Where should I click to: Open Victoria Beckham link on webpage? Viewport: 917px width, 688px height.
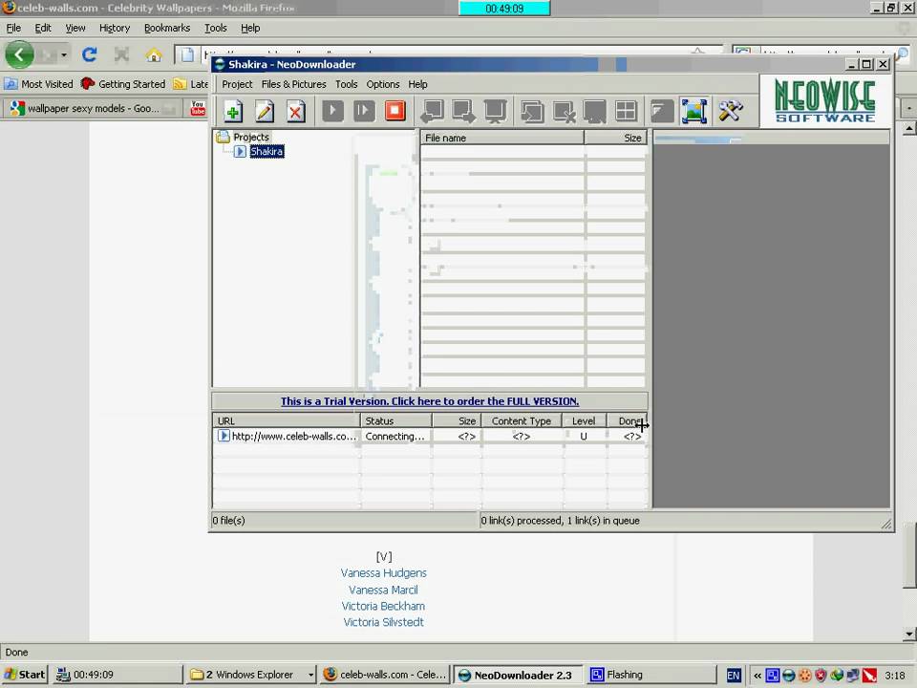[383, 606]
